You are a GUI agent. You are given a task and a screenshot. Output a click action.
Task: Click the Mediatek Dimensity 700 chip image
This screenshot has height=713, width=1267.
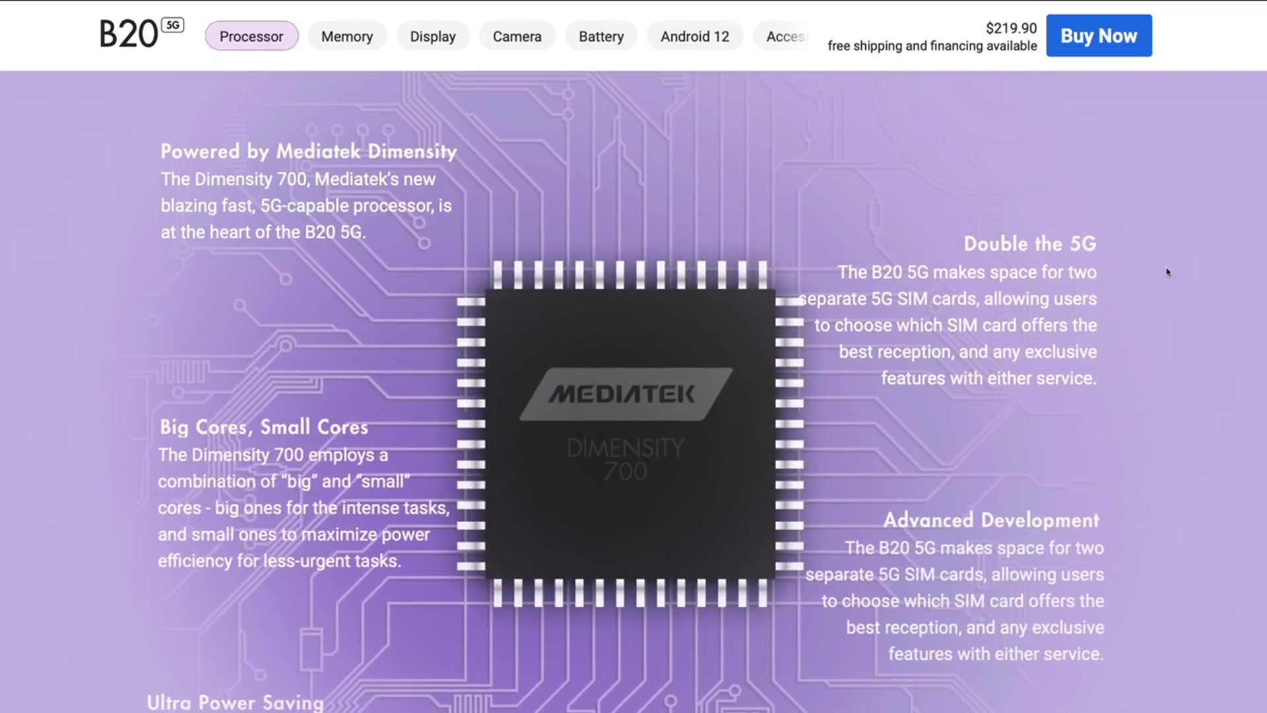[x=630, y=434]
